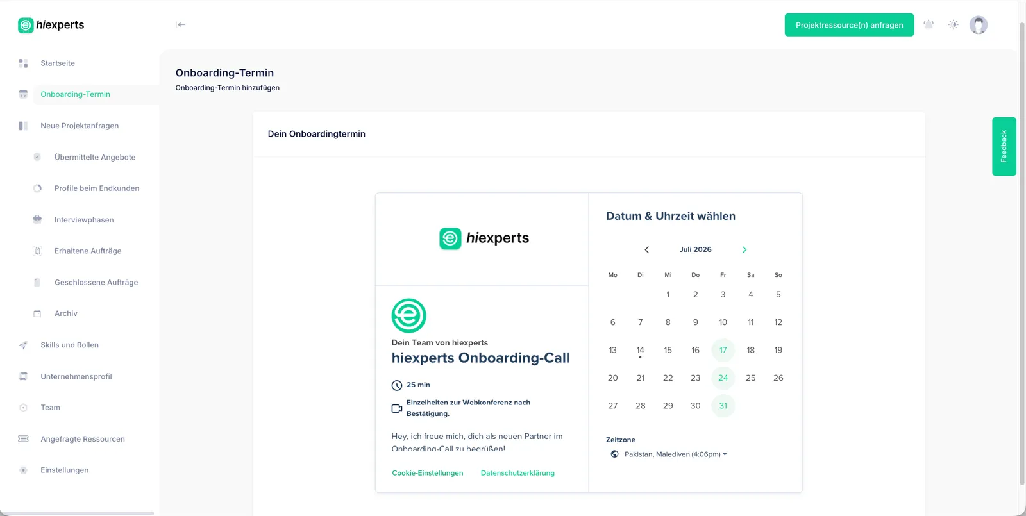1026x516 pixels.
Task: Open Profile beim Endkunden menu item
Action: pyautogui.click(x=97, y=188)
